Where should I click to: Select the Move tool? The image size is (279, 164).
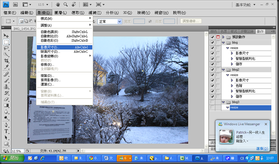tap(6, 35)
